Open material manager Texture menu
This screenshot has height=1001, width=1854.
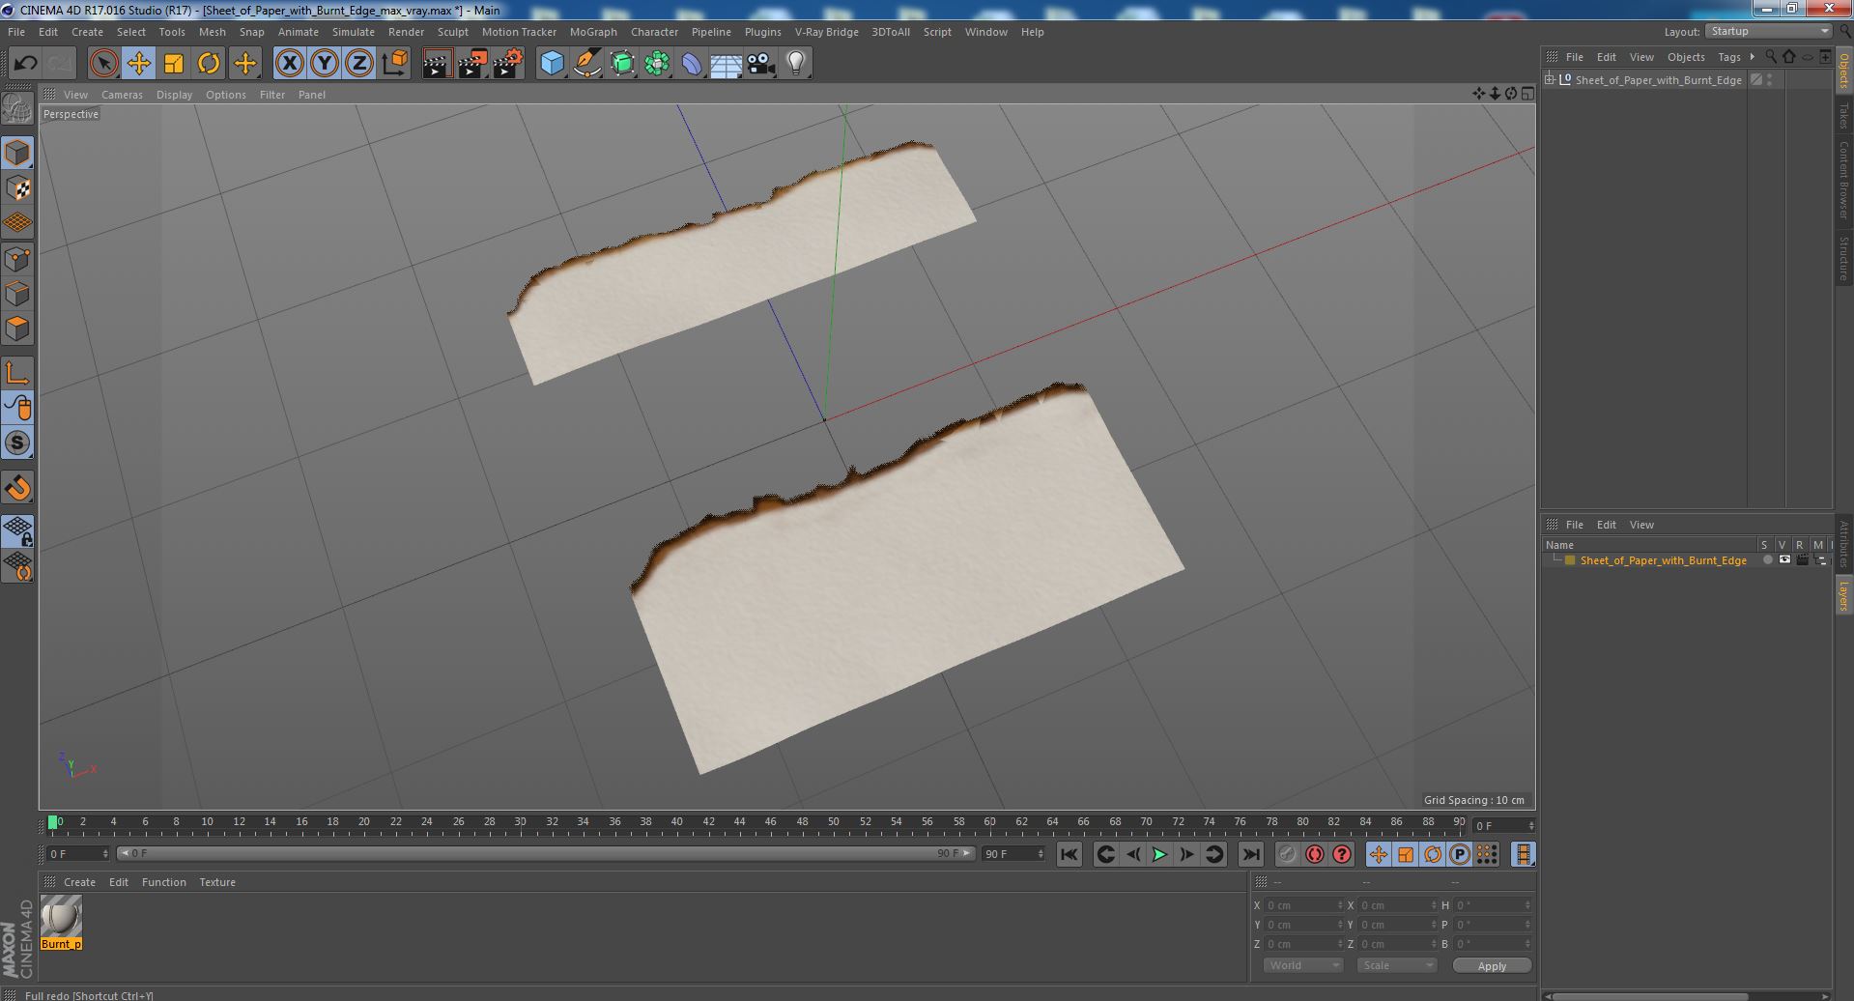pyautogui.click(x=217, y=882)
